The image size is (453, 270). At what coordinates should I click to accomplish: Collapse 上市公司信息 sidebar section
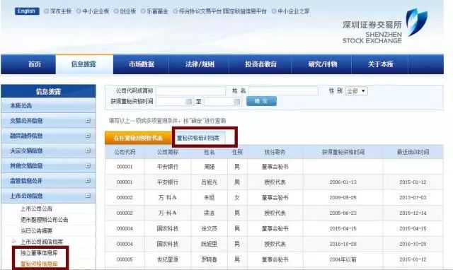click(88, 196)
